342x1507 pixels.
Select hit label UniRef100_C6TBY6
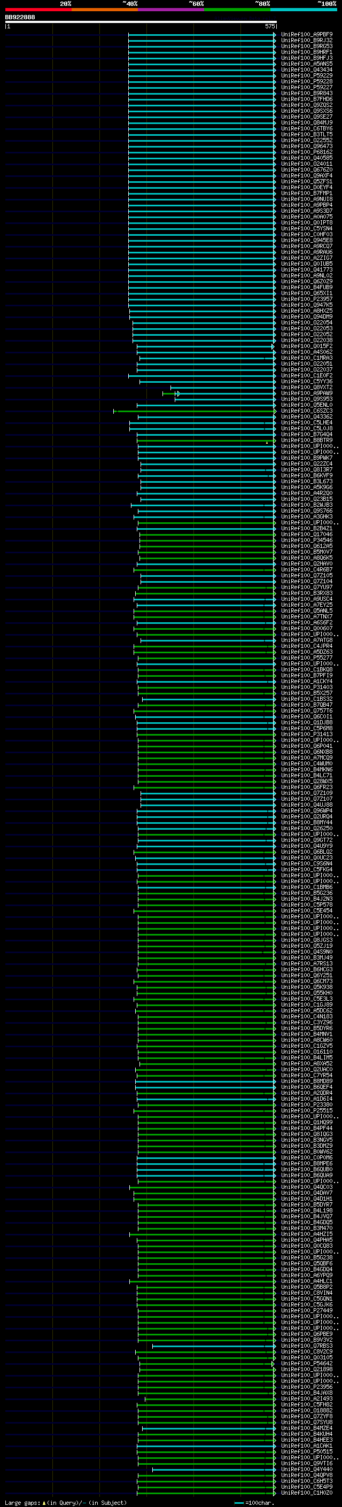307,129
